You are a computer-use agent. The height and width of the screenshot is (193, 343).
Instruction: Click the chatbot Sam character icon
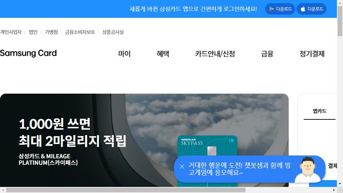[x=308, y=170]
